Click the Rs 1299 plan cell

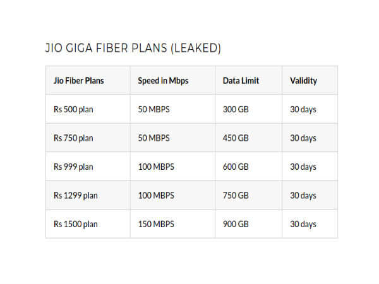76,196
